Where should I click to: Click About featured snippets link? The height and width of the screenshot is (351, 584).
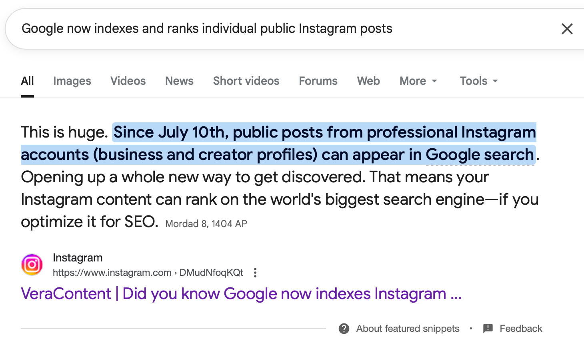click(x=408, y=329)
